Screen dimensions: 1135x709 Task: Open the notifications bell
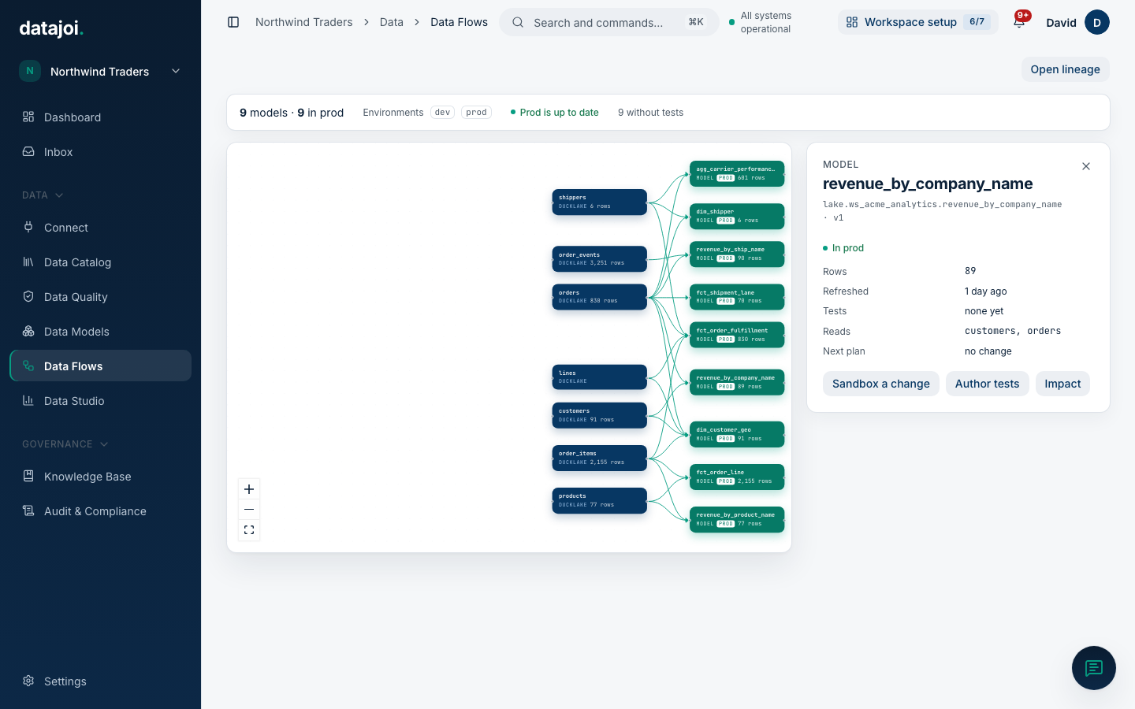pyautogui.click(x=1019, y=22)
